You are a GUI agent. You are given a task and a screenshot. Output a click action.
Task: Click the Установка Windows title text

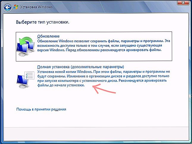coord(36,7)
